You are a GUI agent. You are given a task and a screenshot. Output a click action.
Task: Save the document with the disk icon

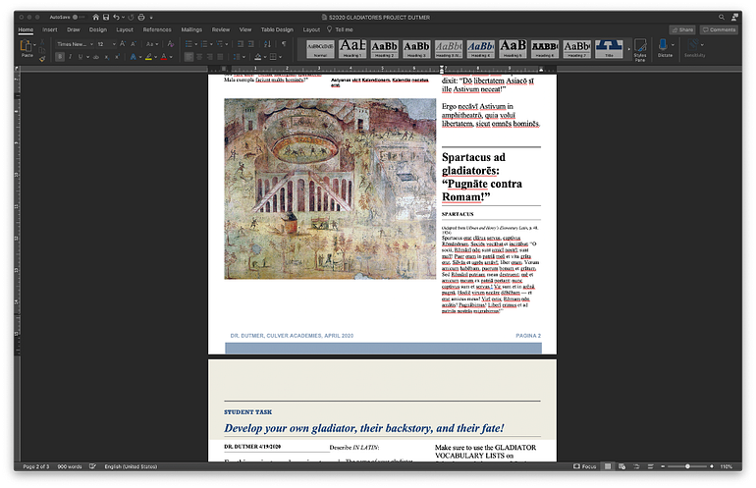click(106, 17)
